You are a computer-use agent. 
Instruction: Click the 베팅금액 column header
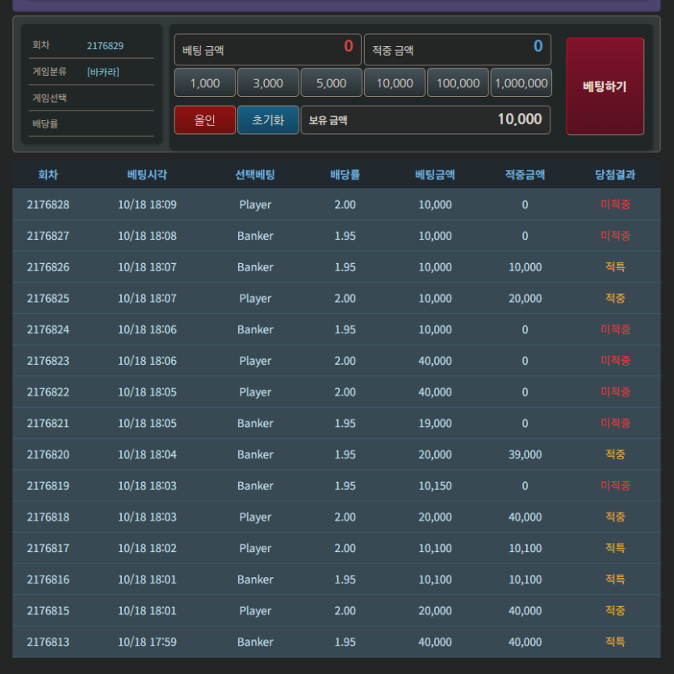(x=435, y=174)
